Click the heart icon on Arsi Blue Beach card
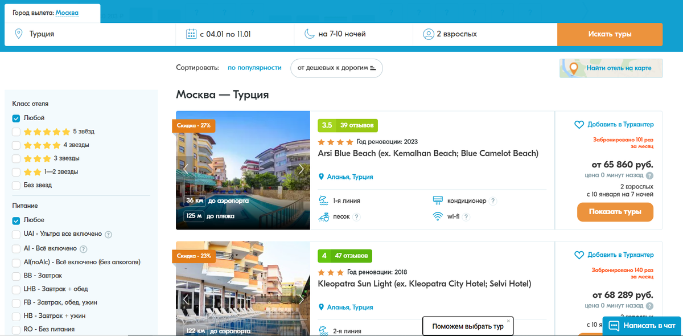Screen dimensions: 683x336 coord(579,124)
